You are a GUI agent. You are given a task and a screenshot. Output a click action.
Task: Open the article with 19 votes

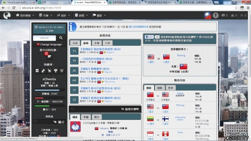[x=96, y=59]
